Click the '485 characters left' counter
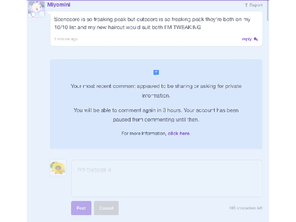The image size is (296, 222). [x=245, y=208]
